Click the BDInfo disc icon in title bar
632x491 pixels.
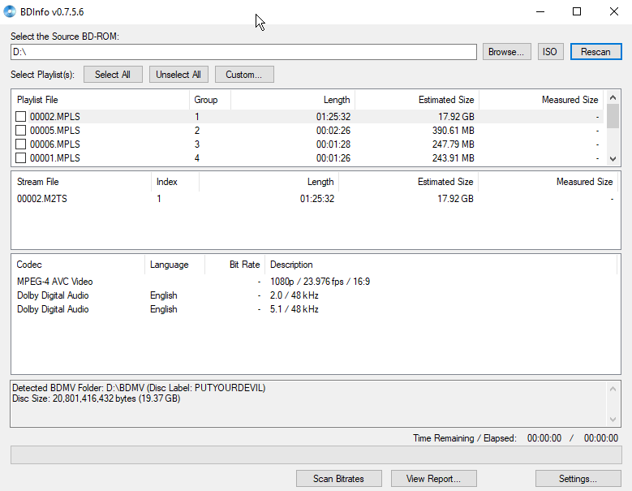[9, 11]
